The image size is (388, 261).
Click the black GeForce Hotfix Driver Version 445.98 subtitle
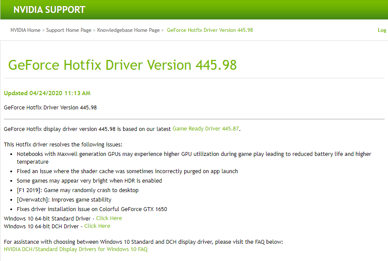(x=50, y=108)
